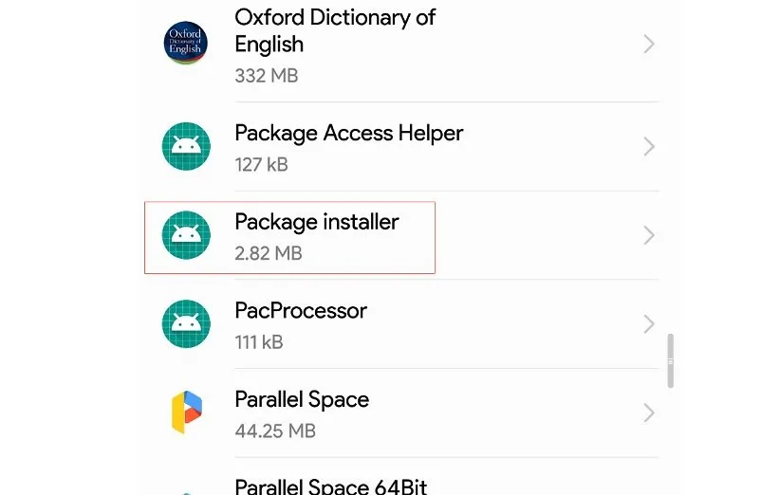Click the 332 MB size text

pos(266,75)
